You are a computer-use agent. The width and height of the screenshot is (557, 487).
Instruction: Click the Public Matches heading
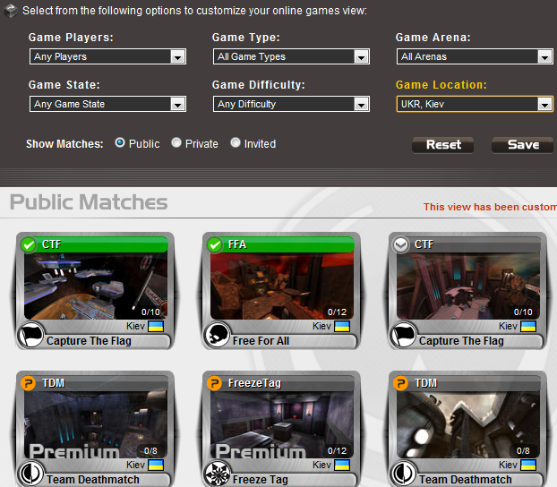coord(89,202)
